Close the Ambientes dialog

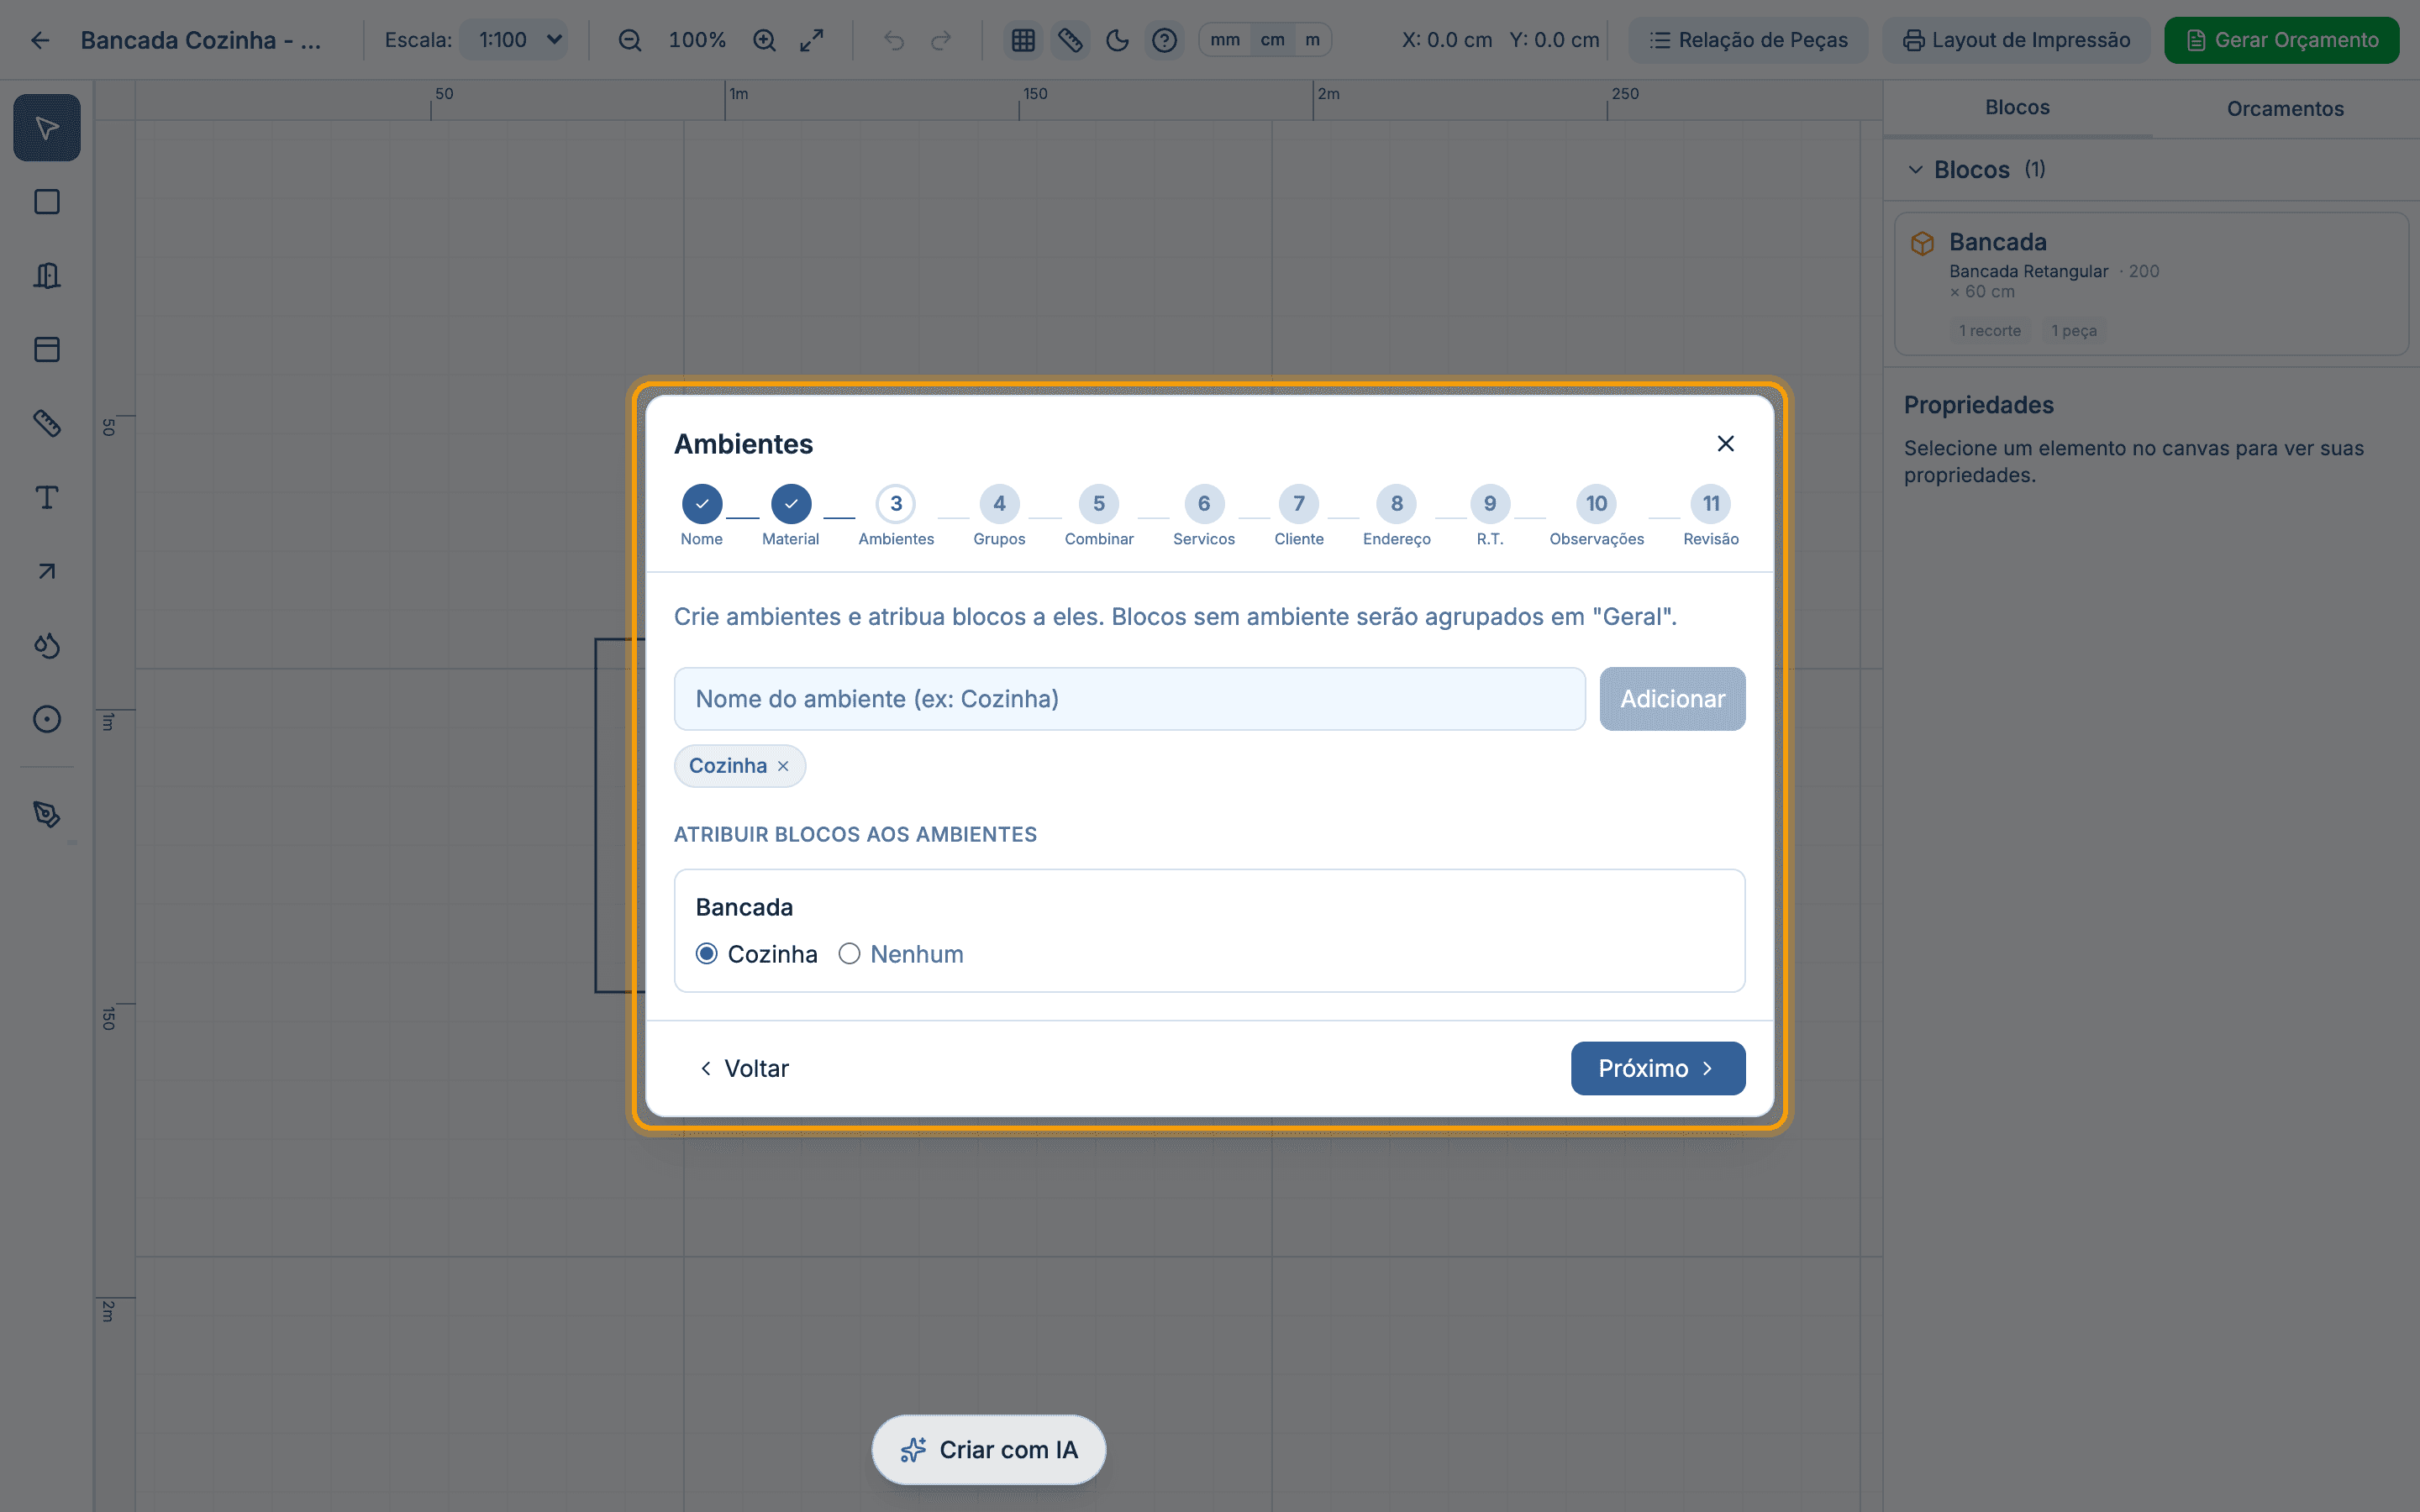tap(1725, 444)
